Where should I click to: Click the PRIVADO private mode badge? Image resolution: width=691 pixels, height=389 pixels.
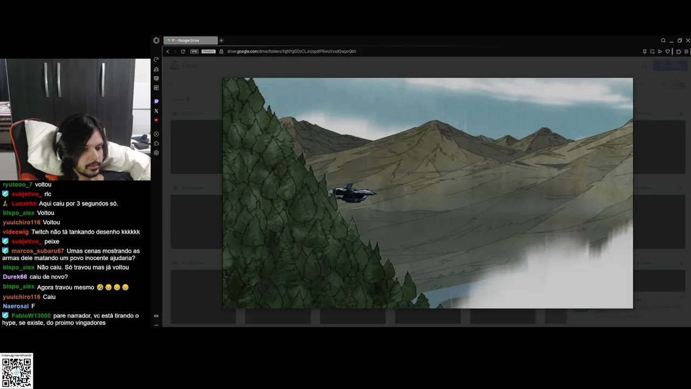pyautogui.click(x=208, y=51)
